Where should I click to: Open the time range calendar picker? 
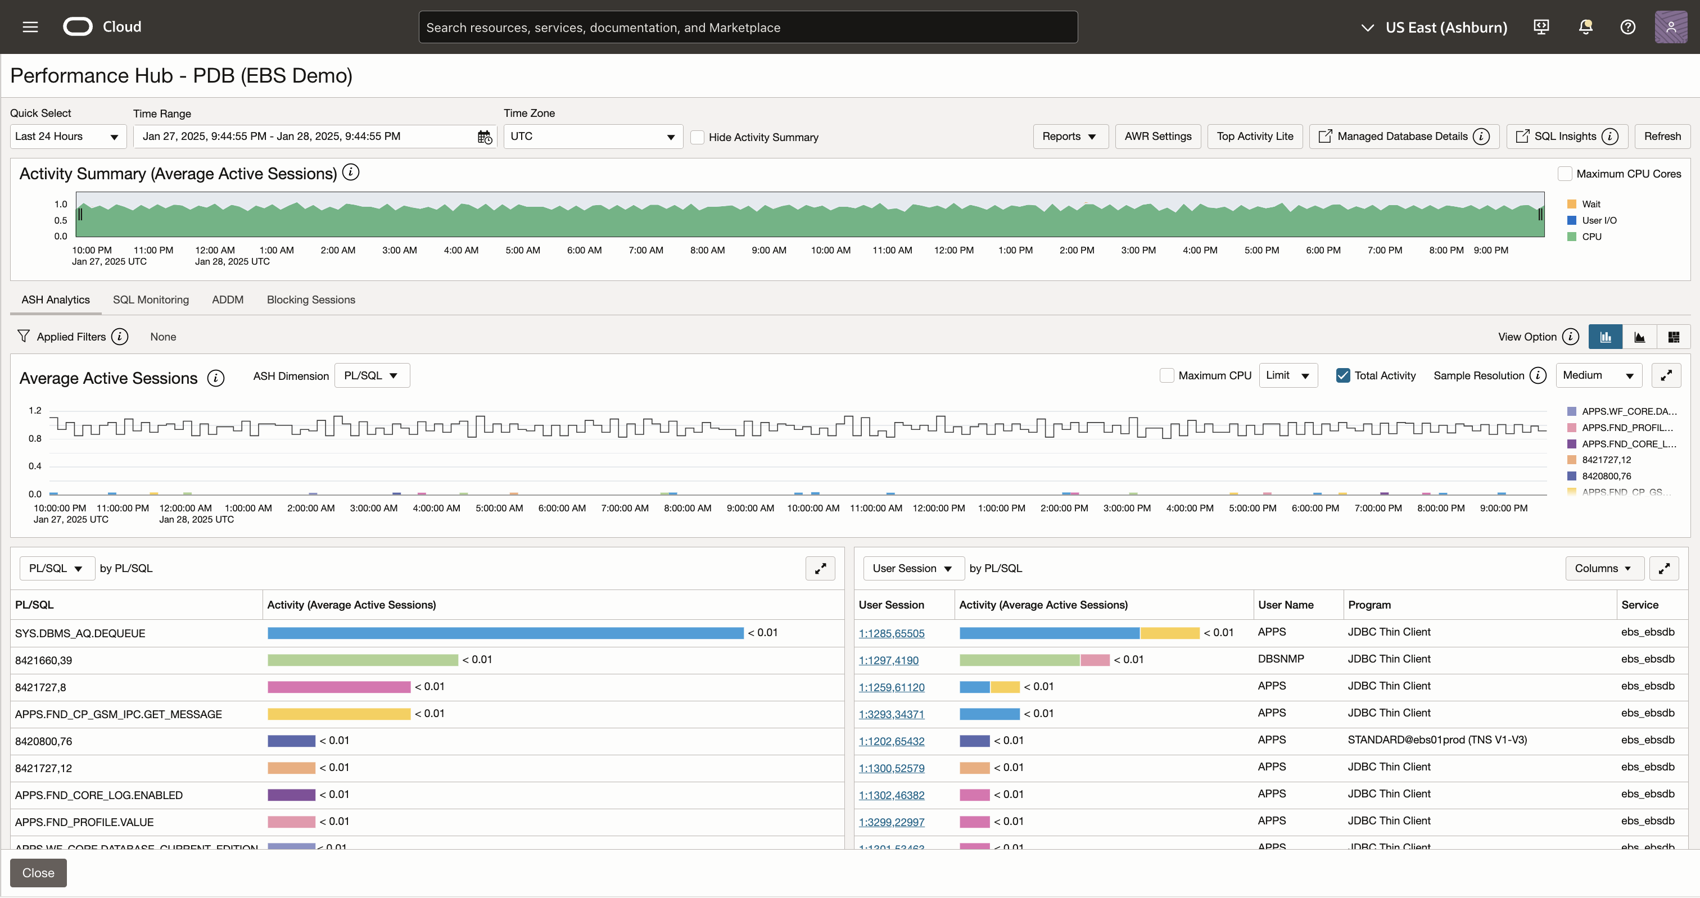[485, 137]
